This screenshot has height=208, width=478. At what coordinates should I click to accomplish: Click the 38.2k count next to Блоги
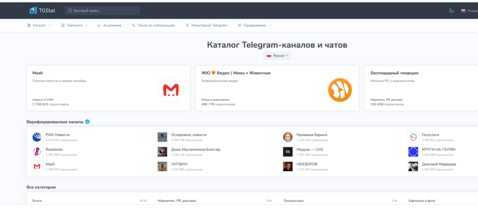click(x=143, y=201)
